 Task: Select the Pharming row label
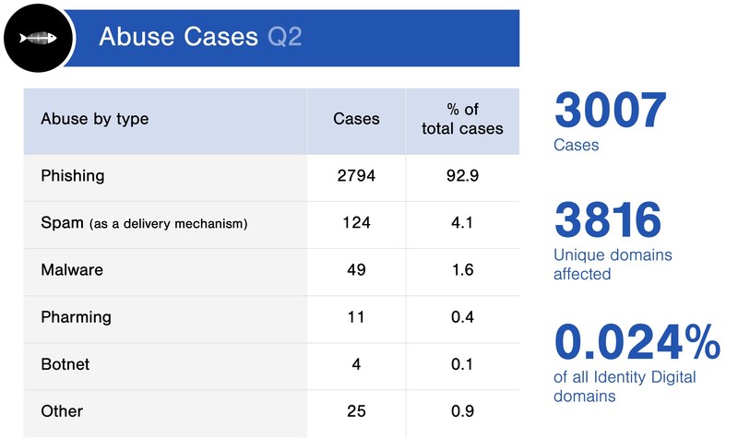tap(76, 317)
